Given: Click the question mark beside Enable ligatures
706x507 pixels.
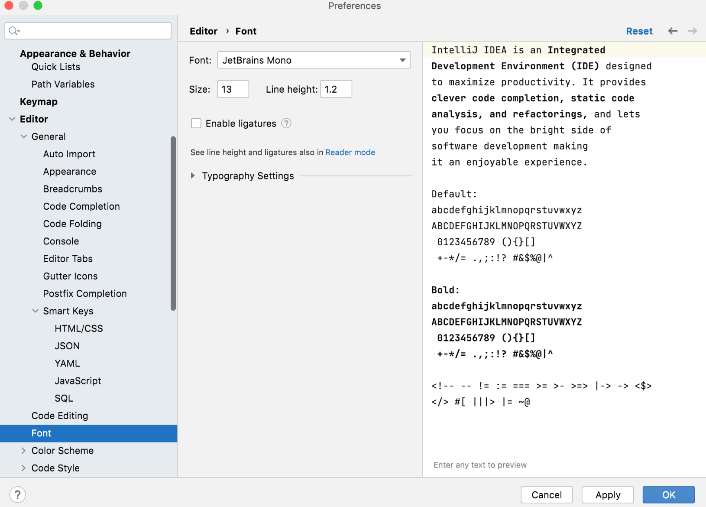Looking at the screenshot, I should tap(286, 123).
